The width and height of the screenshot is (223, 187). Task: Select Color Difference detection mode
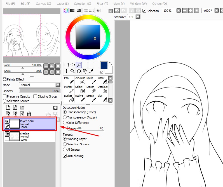(65, 123)
